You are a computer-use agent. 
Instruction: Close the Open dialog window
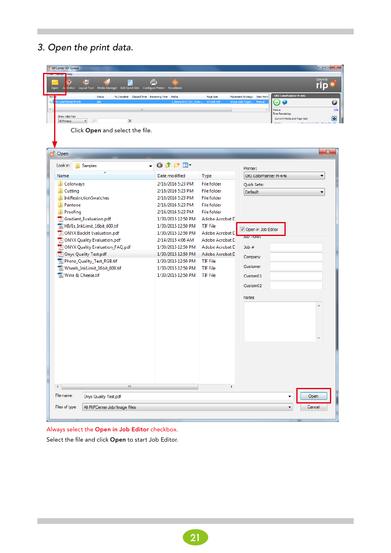328,152
